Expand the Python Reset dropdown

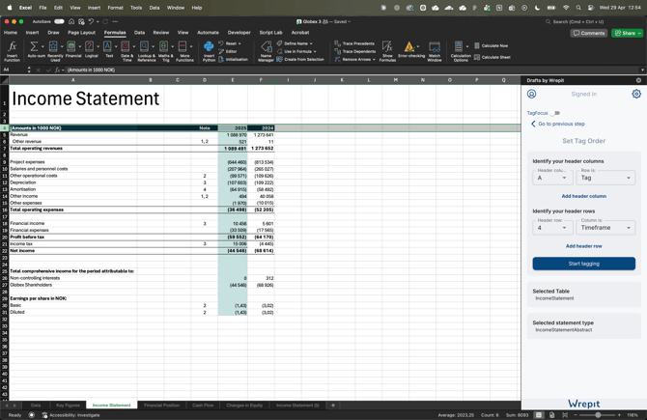[239, 43]
